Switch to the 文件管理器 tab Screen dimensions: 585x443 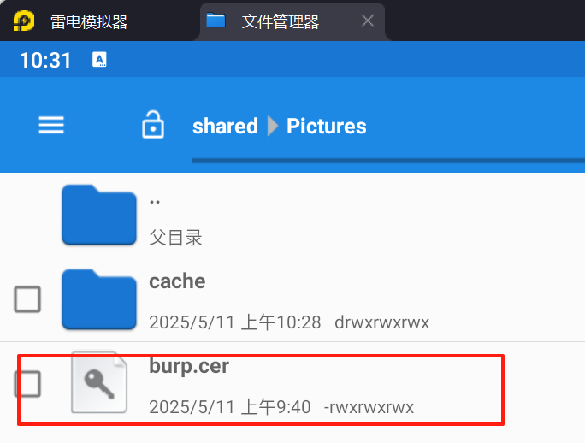(x=281, y=21)
